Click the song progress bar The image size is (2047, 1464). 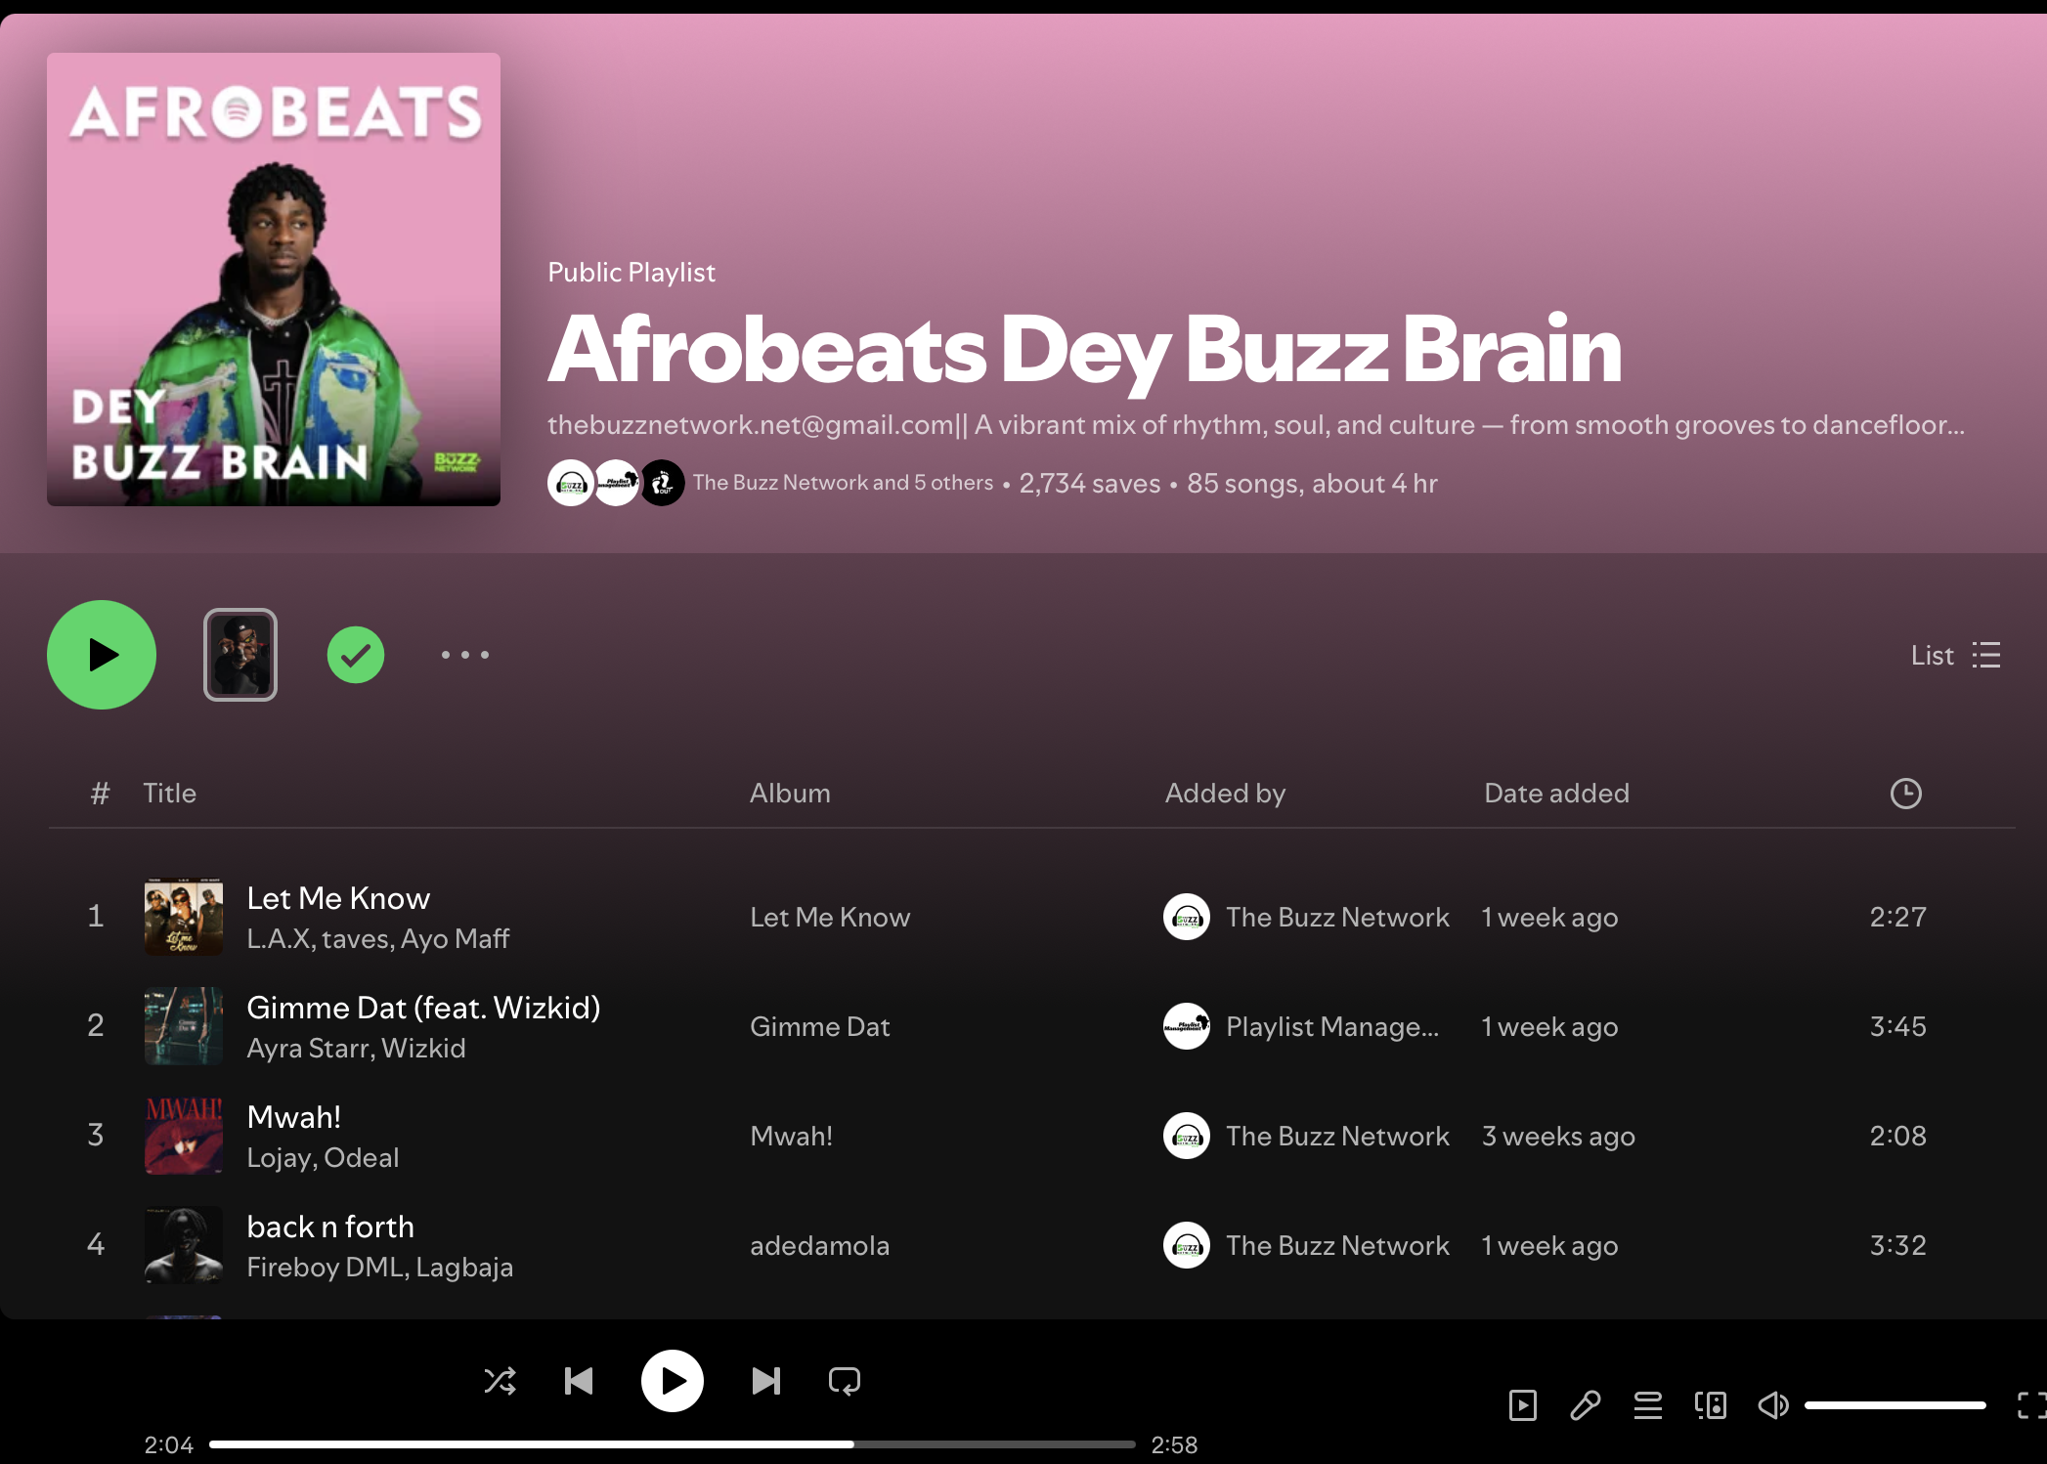672,1443
